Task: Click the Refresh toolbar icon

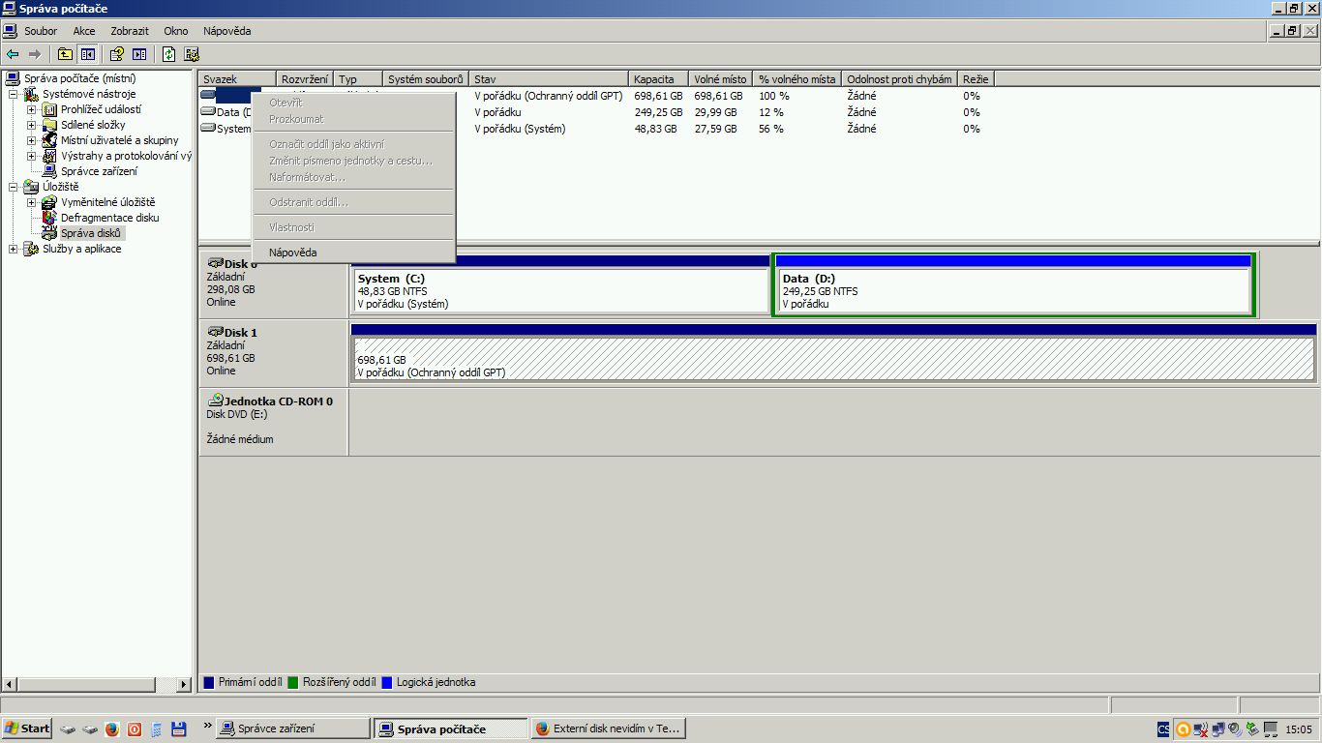Action: [169, 54]
